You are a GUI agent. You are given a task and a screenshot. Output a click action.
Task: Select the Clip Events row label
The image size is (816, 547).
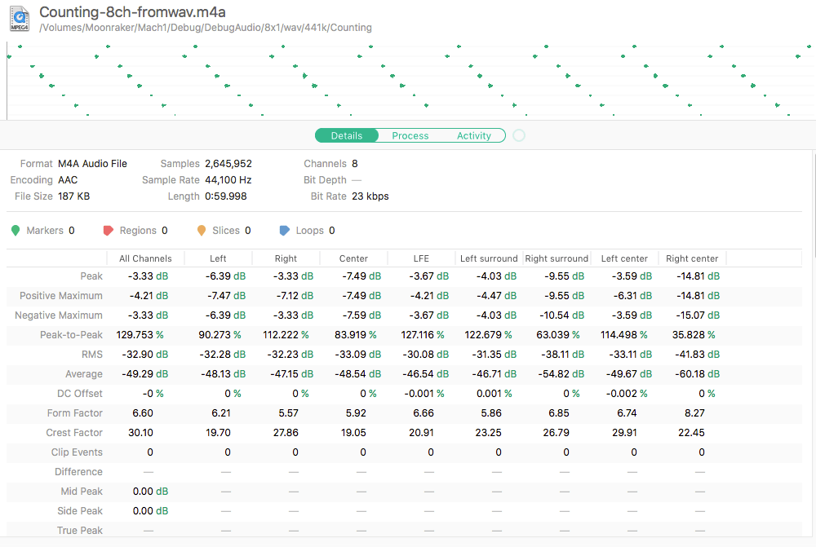tap(77, 452)
